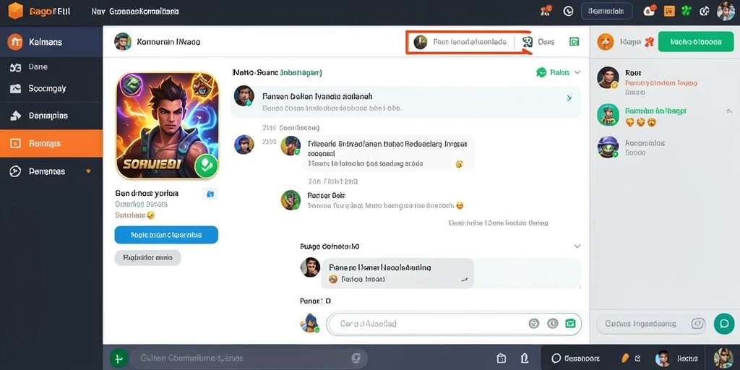Click the small blue icon beside game title
This screenshot has width=740, height=370.
(x=210, y=193)
